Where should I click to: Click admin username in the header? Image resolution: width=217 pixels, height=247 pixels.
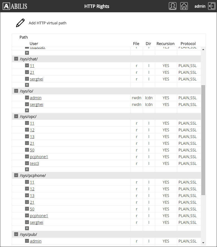pos(200,6)
